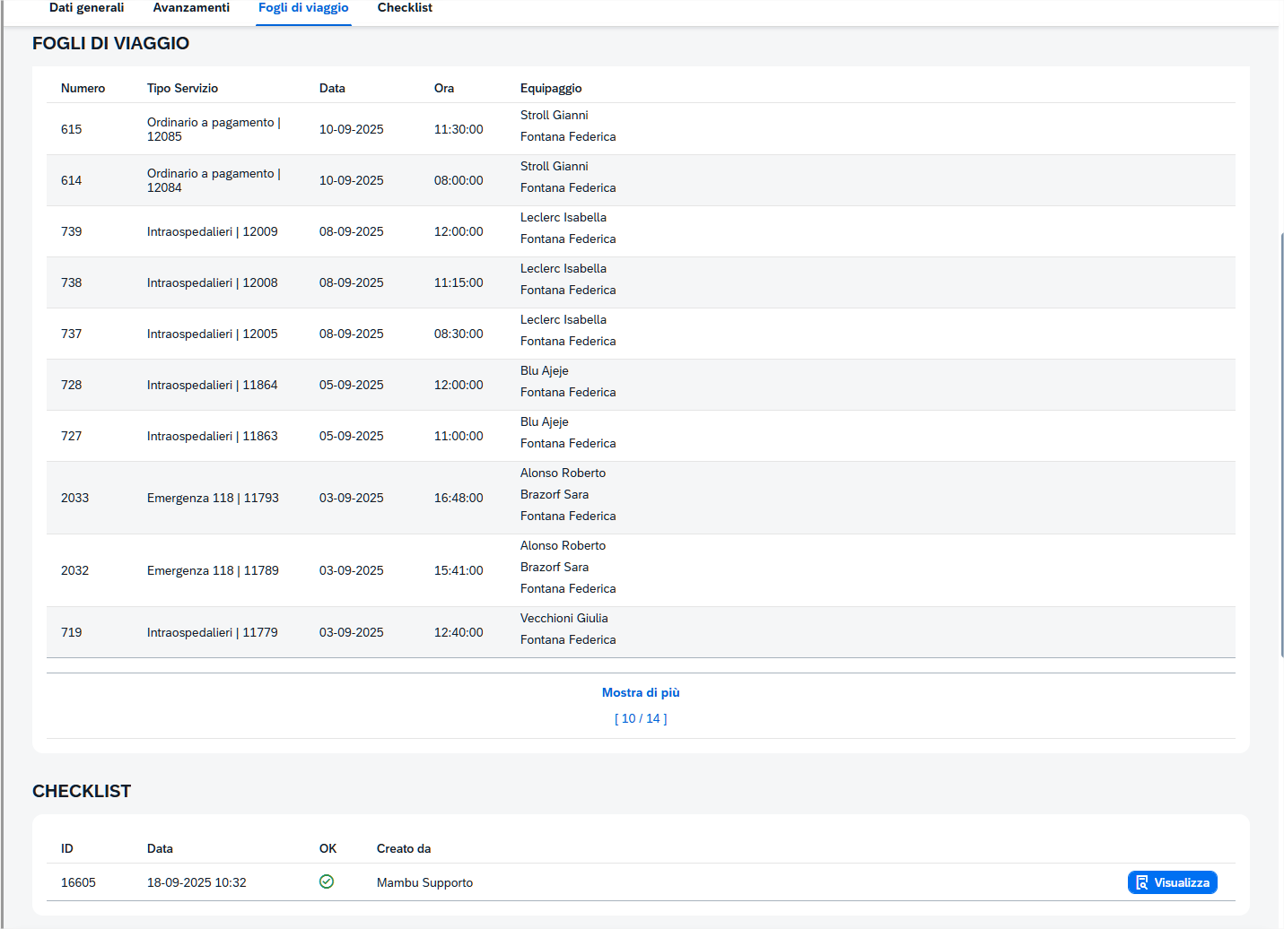Click the page vertical scrollbar
1284x929 pixels.
[x=1280, y=448]
